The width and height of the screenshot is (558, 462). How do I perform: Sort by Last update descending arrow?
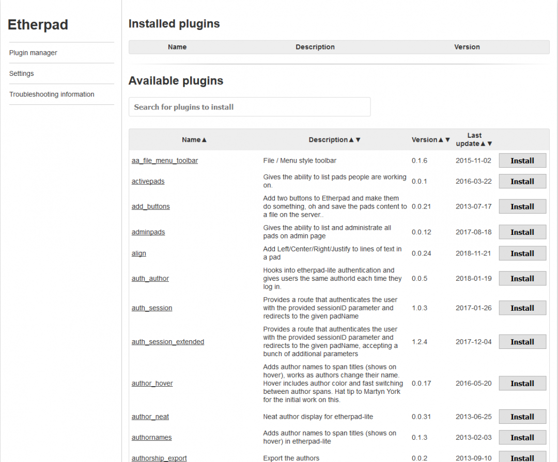(489, 144)
